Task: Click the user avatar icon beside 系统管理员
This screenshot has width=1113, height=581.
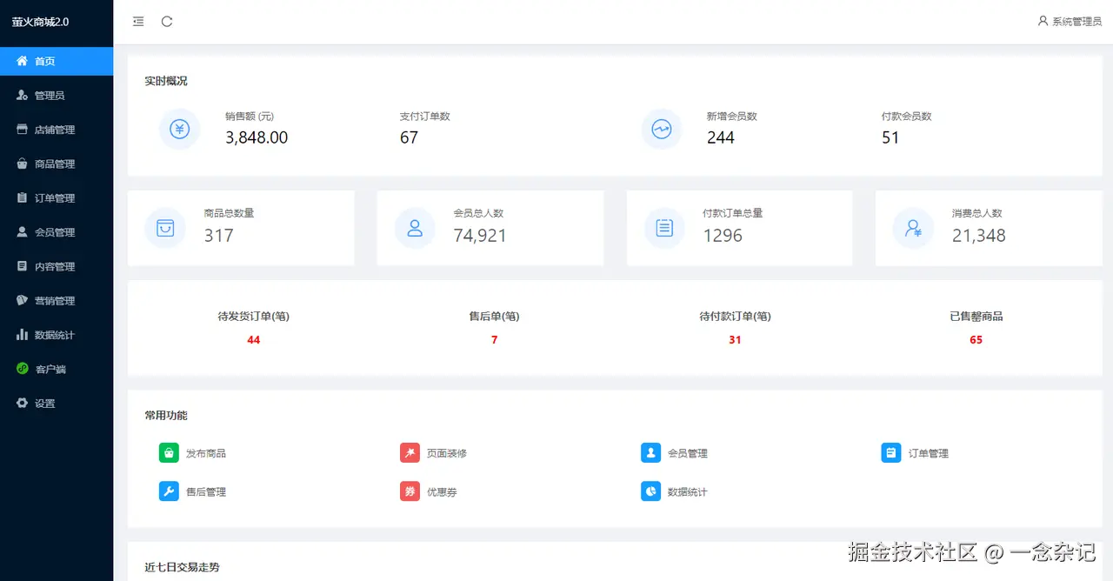Action: pos(1043,21)
